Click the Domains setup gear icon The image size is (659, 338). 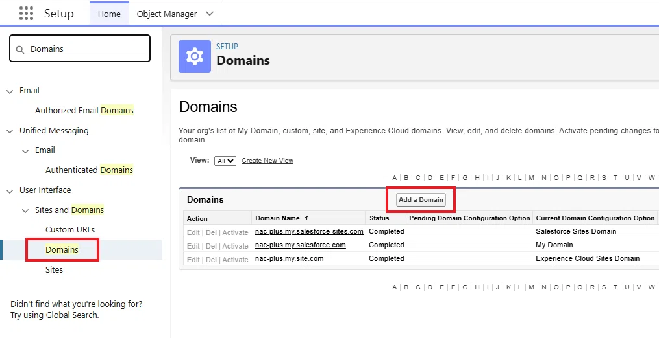195,56
